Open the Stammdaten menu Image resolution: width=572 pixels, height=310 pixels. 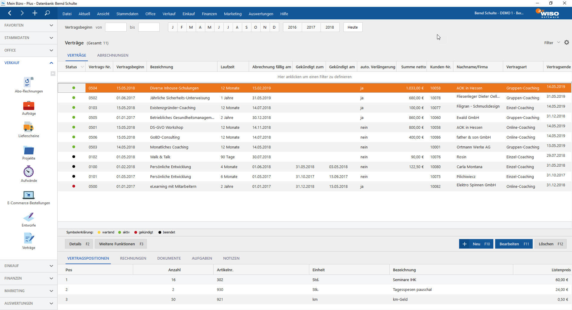pyautogui.click(x=127, y=14)
